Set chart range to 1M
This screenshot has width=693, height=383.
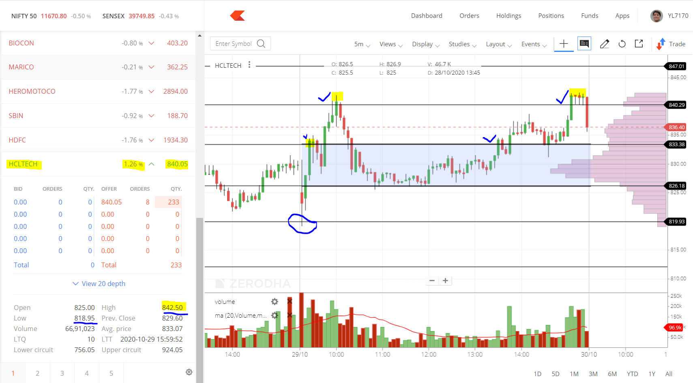[574, 374]
